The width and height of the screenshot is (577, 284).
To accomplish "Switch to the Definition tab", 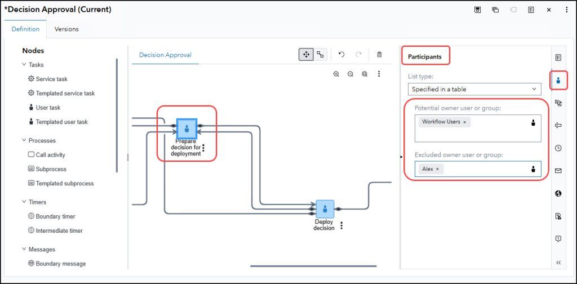I will pos(25,29).
